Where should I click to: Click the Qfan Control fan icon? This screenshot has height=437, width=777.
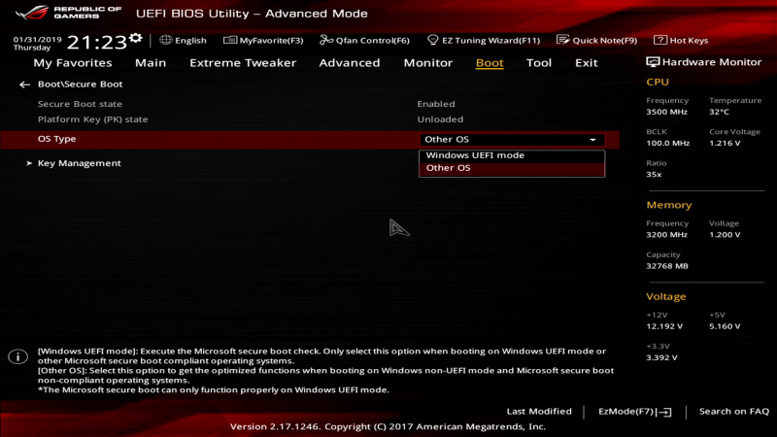coord(326,40)
